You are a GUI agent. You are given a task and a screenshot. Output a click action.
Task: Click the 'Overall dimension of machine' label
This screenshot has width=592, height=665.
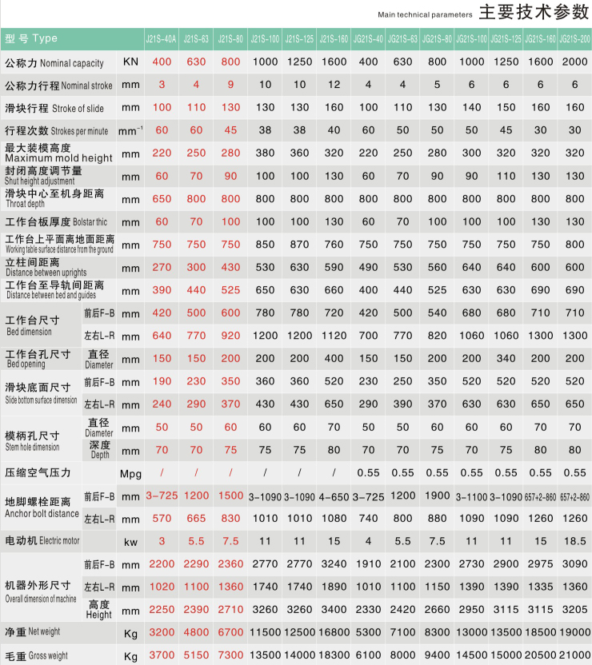[41, 592]
